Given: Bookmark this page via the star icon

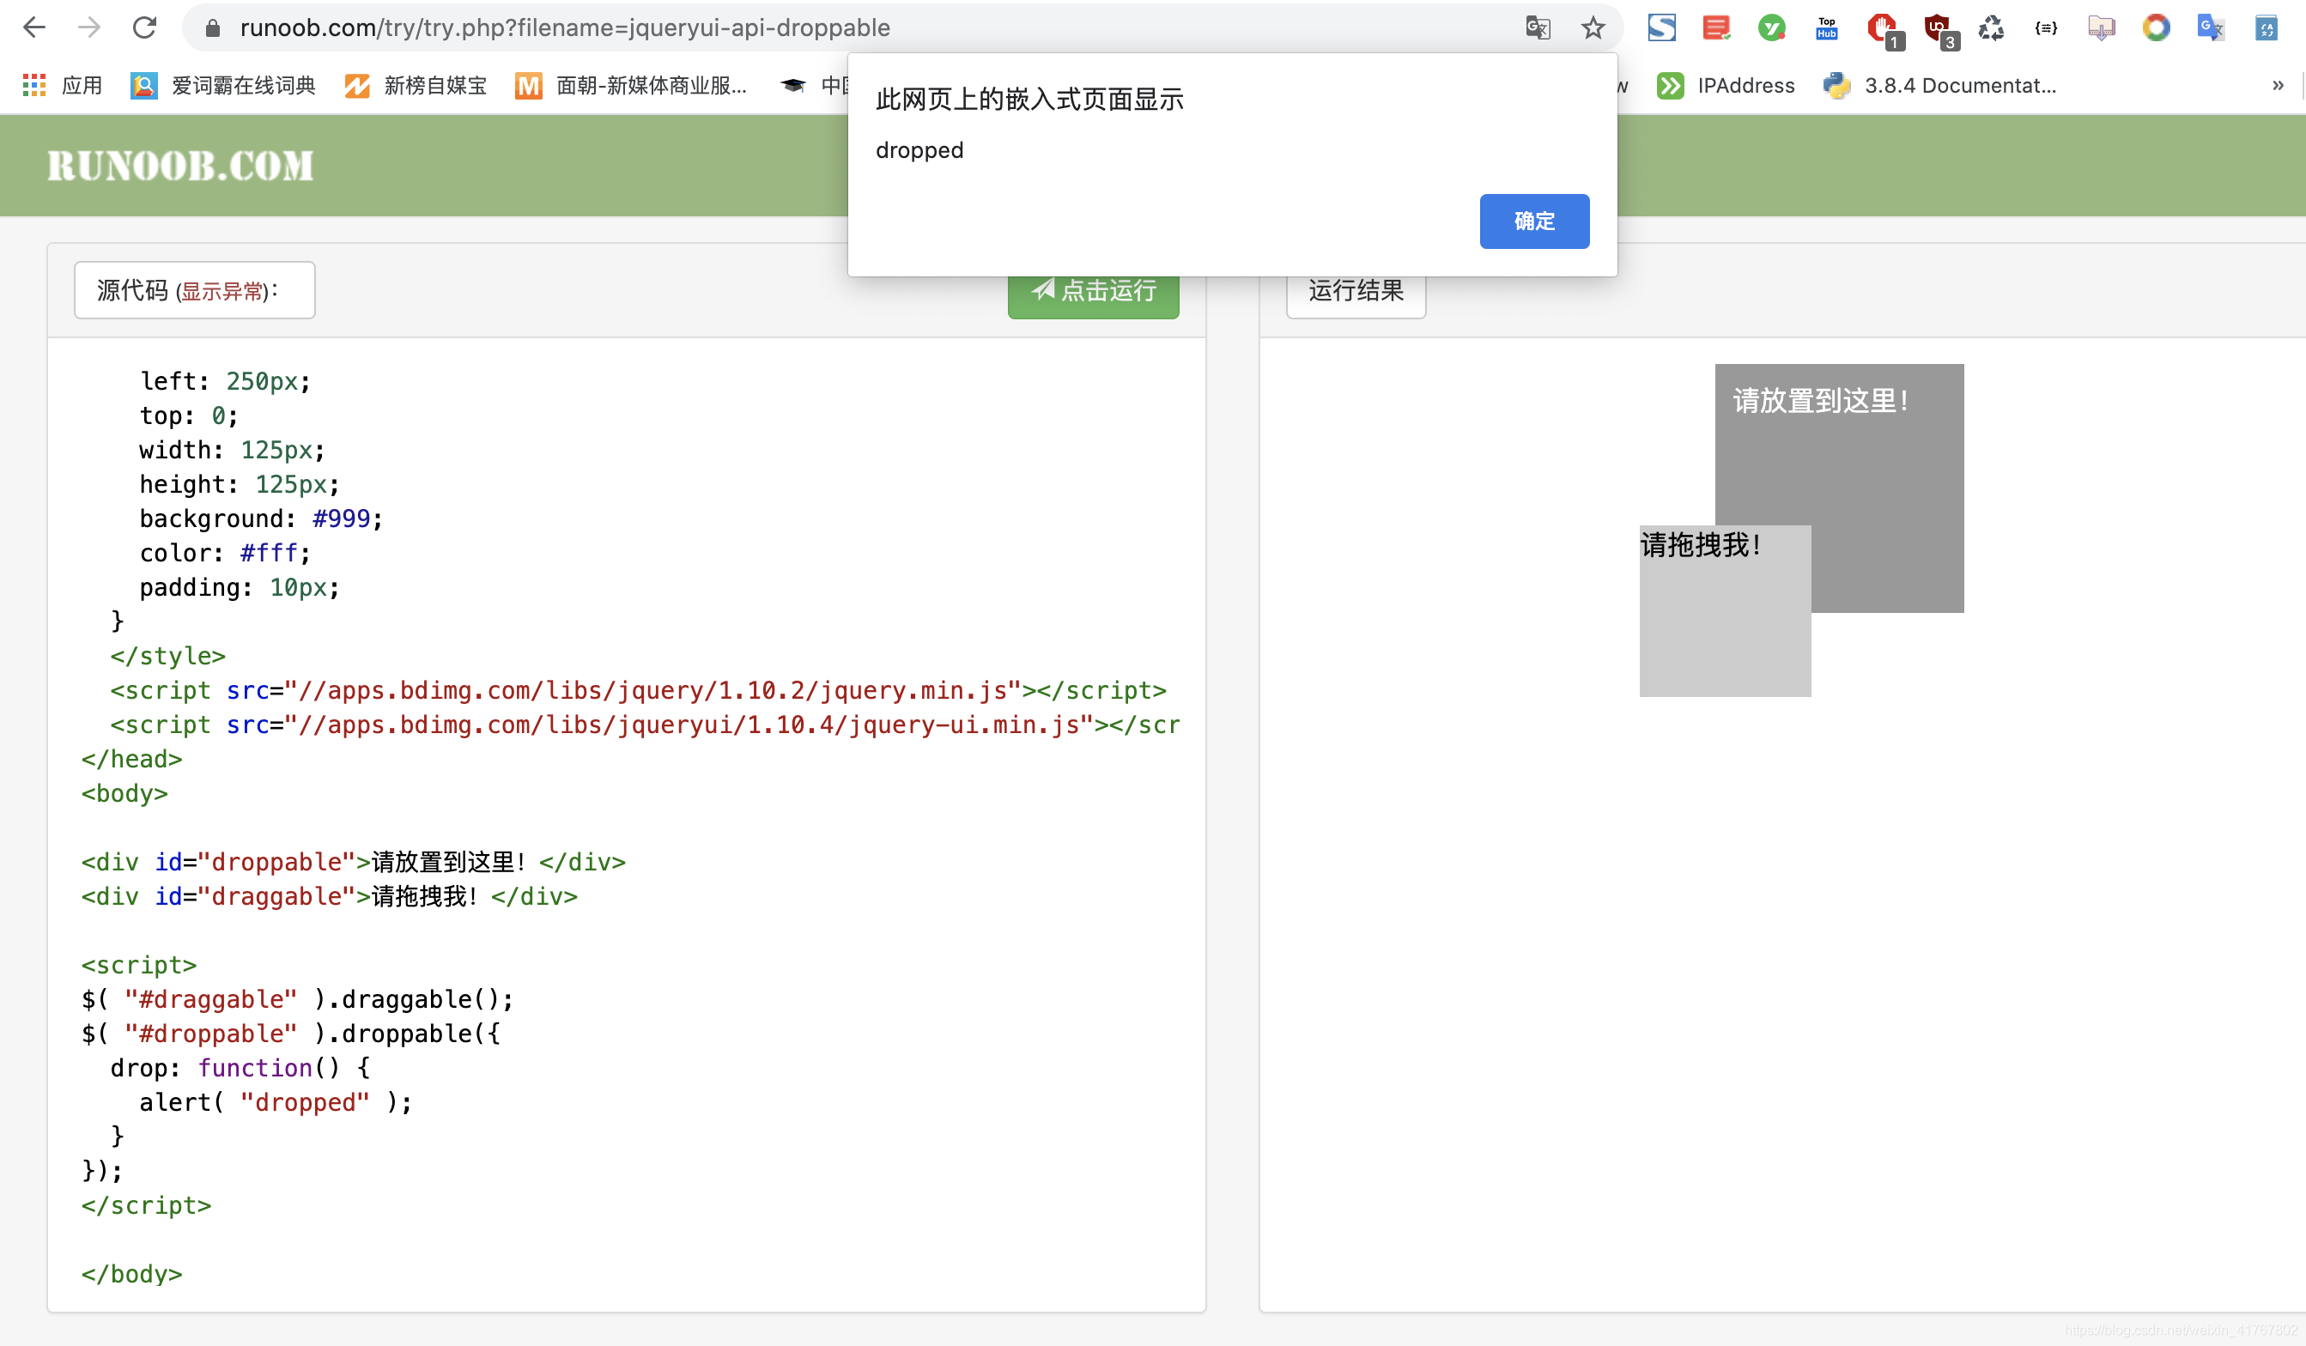Looking at the screenshot, I should (x=1593, y=27).
